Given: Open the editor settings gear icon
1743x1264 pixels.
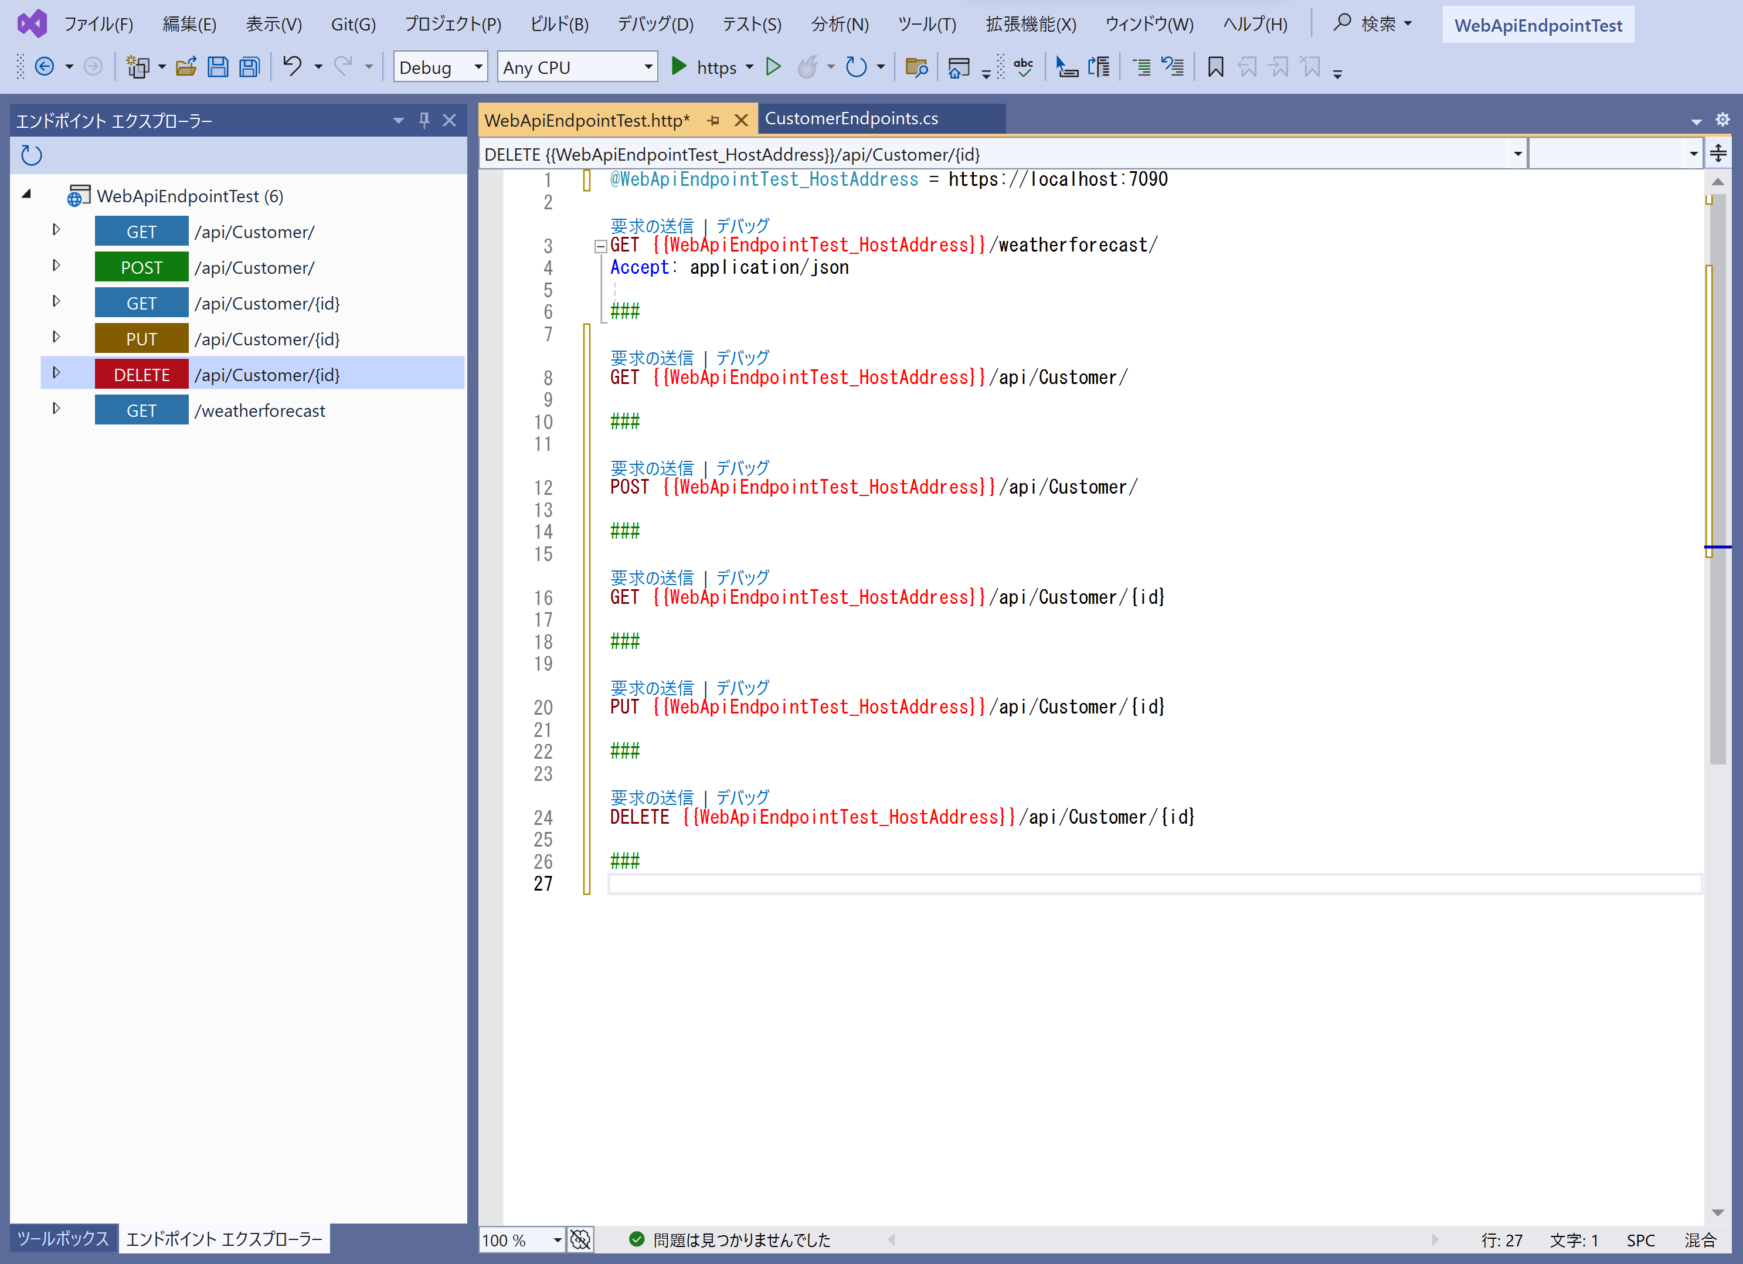Looking at the screenshot, I should pos(1722,120).
